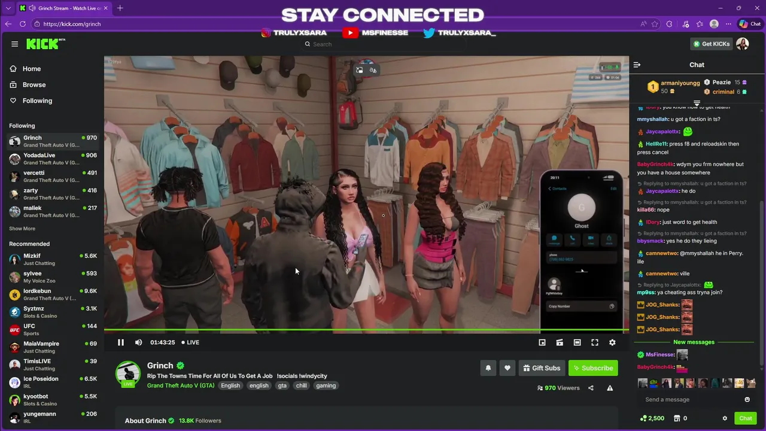
Task: Insert the Pepe frog quick emote
Action: pyautogui.click(x=653, y=383)
